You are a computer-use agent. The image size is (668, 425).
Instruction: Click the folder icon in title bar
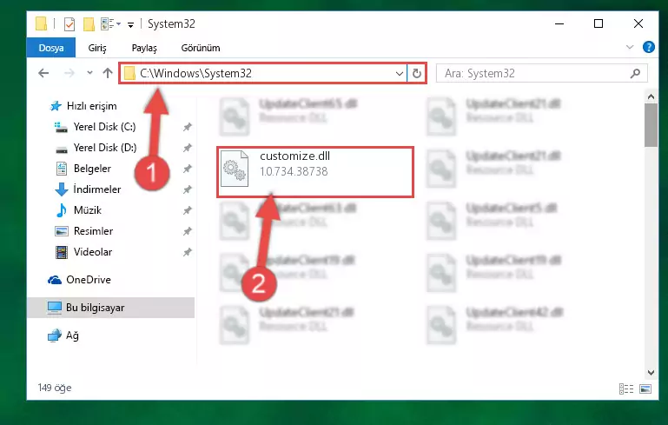(41, 23)
